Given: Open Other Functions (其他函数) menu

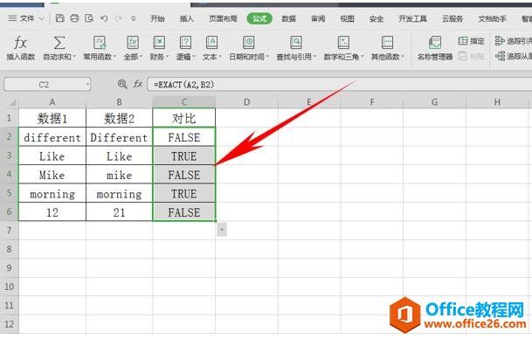Looking at the screenshot, I should 387,48.
